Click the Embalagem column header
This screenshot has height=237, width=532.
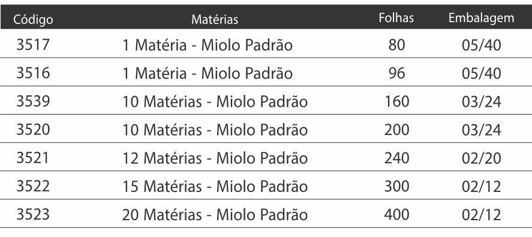(481, 19)
